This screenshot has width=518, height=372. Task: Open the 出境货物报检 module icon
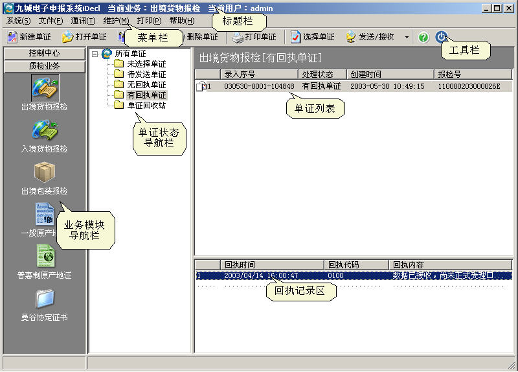coord(44,89)
